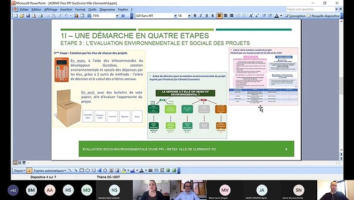Show the +62 additional meeting participants

coord(13,191)
